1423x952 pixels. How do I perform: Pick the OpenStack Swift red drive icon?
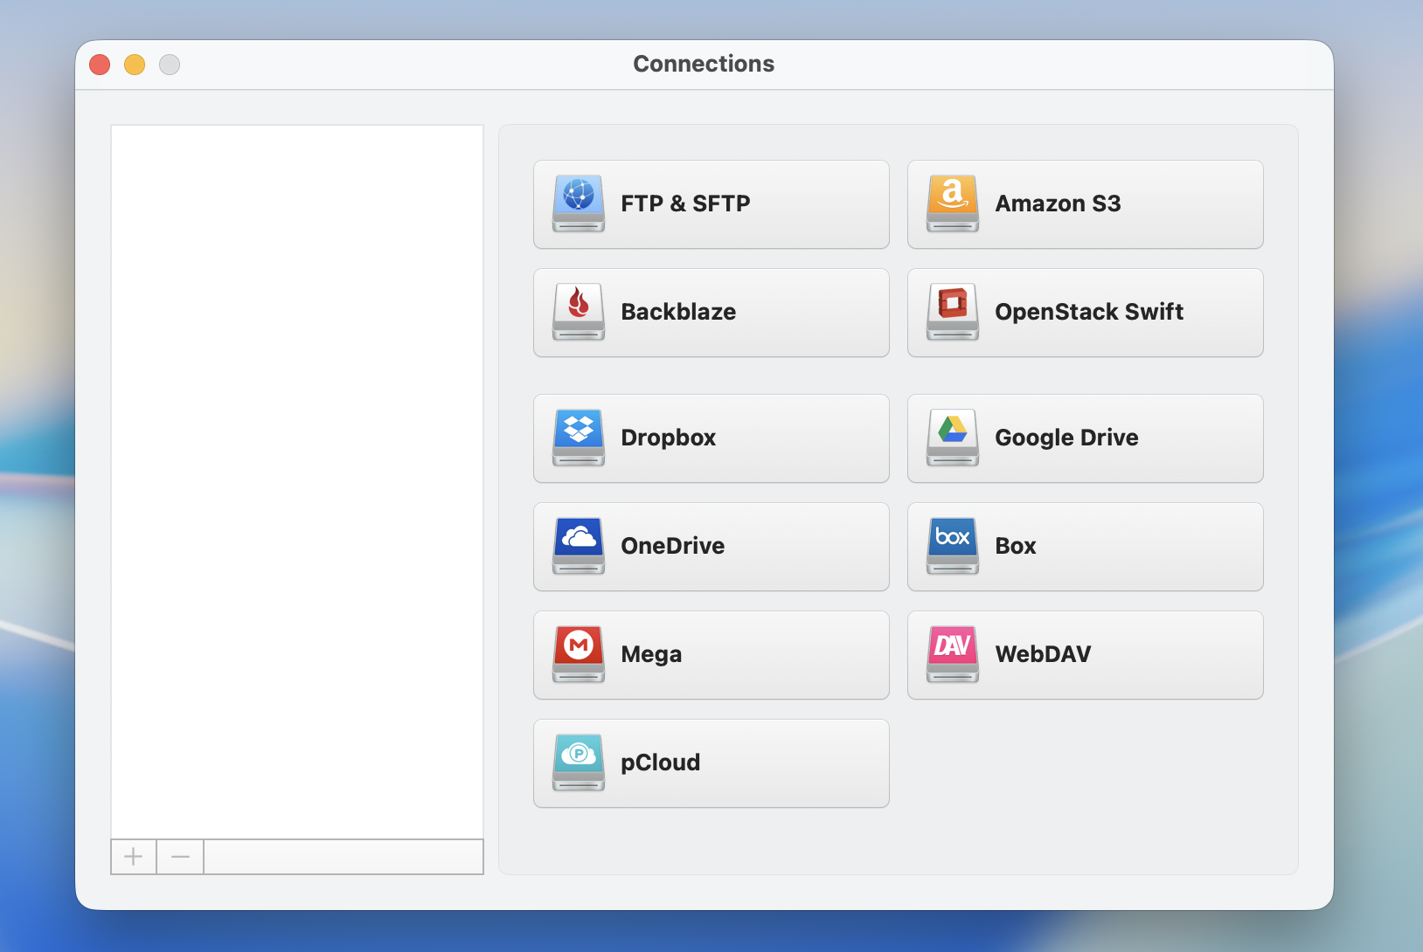click(x=953, y=312)
